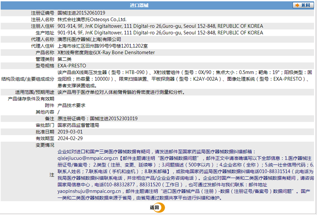Click approval date 2019-03-01
317x215 pixels.
coord(70,132)
